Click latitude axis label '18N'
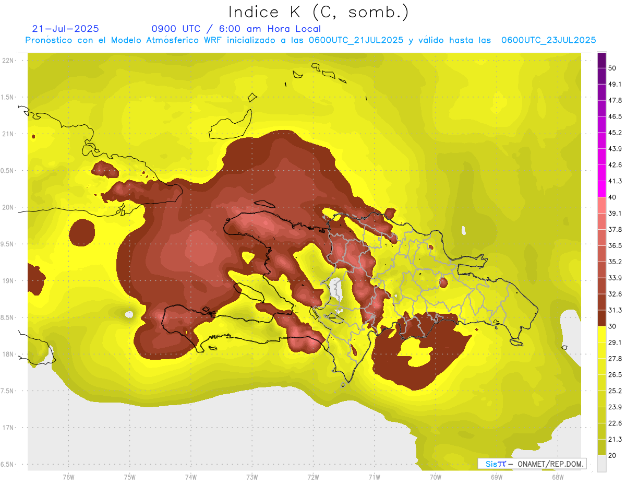Image resolution: width=626 pixels, height=484 pixels. (8, 354)
